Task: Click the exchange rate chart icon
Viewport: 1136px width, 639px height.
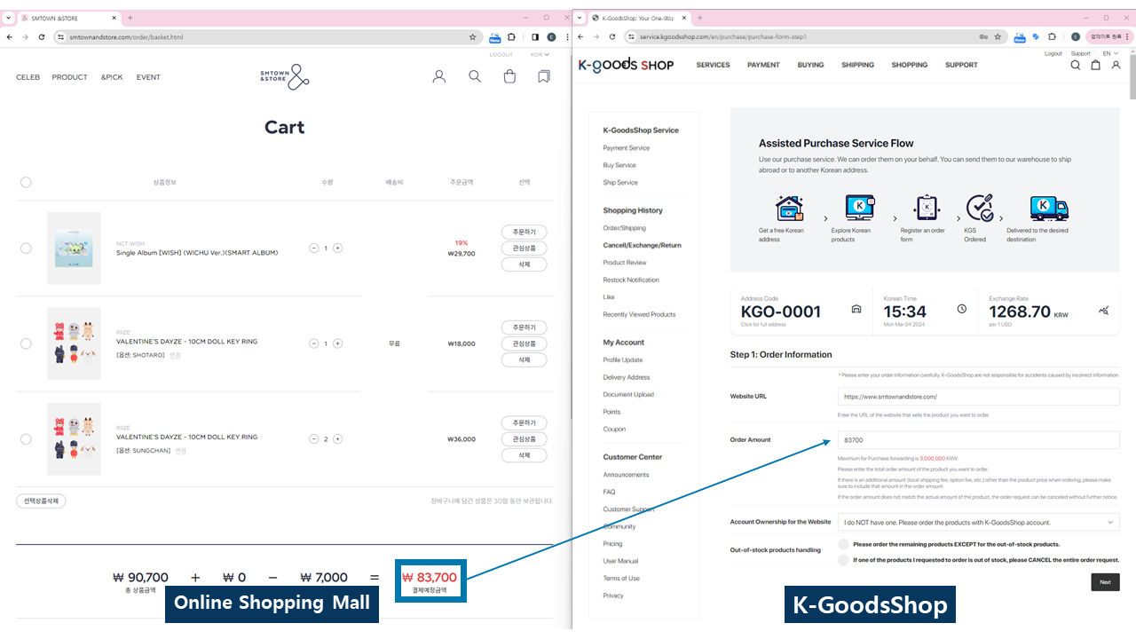Action: (x=1103, y=310)
